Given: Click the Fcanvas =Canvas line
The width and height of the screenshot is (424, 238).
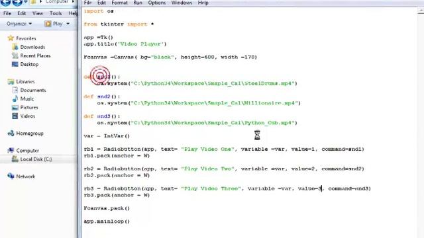Looking at the screenshot, I should (170, 57).
